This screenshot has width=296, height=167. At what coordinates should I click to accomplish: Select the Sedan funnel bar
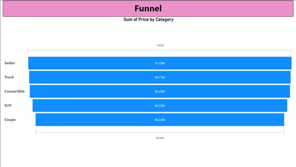pyautogui.click(x=160, y=63)
